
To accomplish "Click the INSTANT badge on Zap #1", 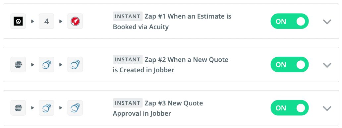I will pos(128,16).
